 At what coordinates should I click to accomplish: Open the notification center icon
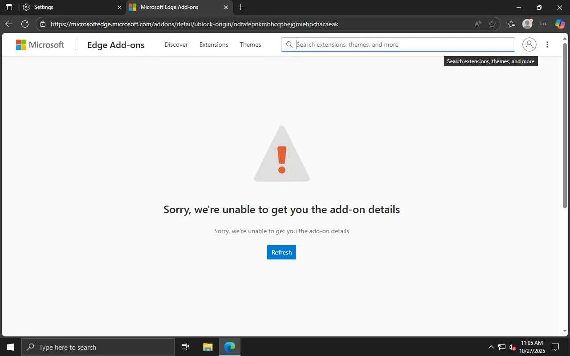point(555,347)
